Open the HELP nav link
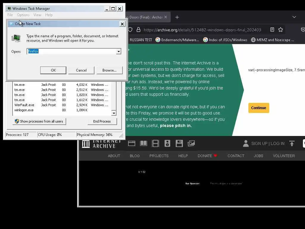The width and height of the screenshot is (305, 229). (x=183, y=156)
